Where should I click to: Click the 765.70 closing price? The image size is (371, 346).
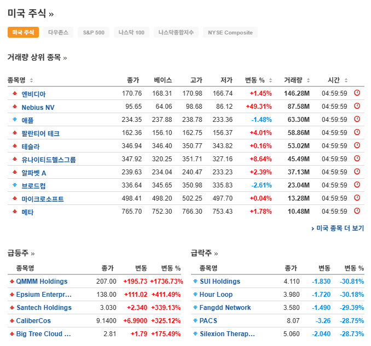tap(132, 212)
